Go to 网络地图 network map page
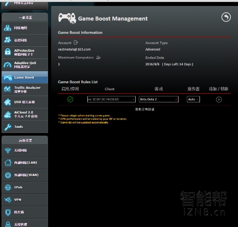Screen dimensions: 238x227 [21, 28]
